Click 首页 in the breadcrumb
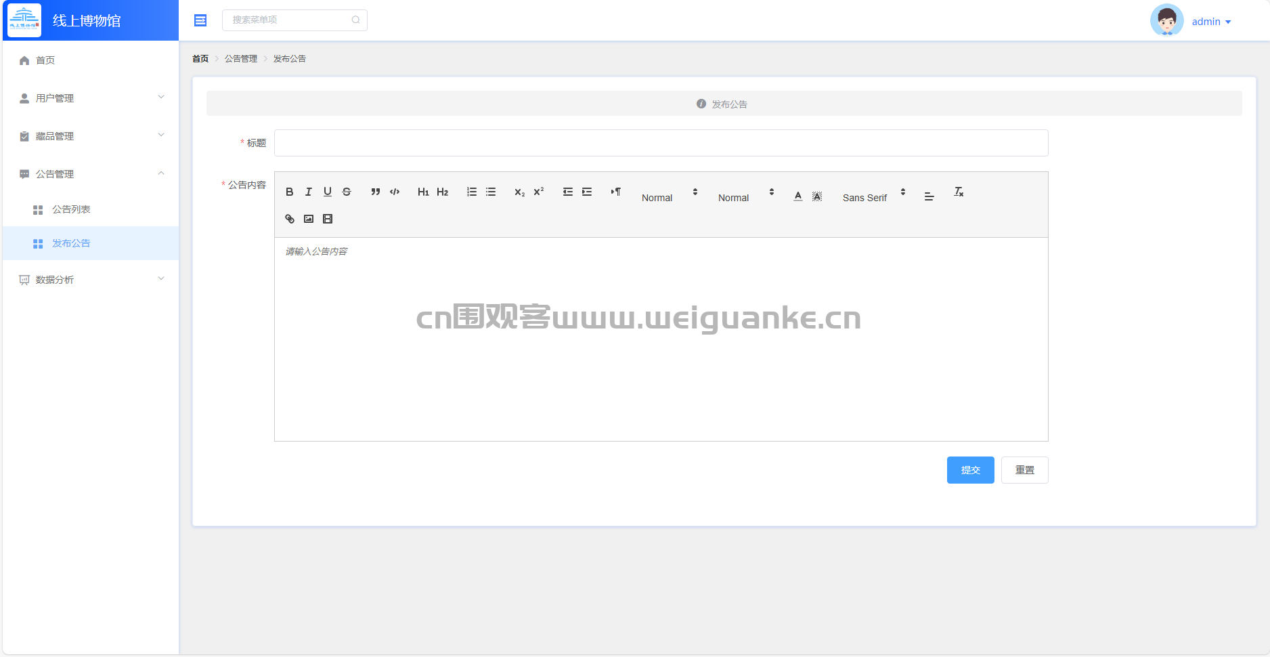The width and height of the screenshot is (1270, 657). pyautogui.click(x=200, y=59)
